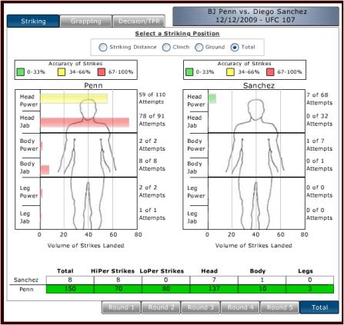Screen dimensions: 344x325
Task: Click Penn's red Head Jab bar
Action: [85, 122]
